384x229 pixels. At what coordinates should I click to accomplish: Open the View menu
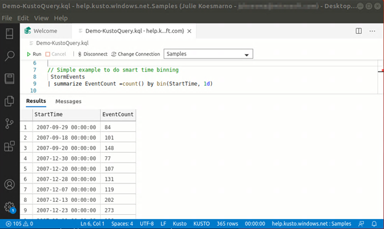pyautogui.click(x=41, y=18)
